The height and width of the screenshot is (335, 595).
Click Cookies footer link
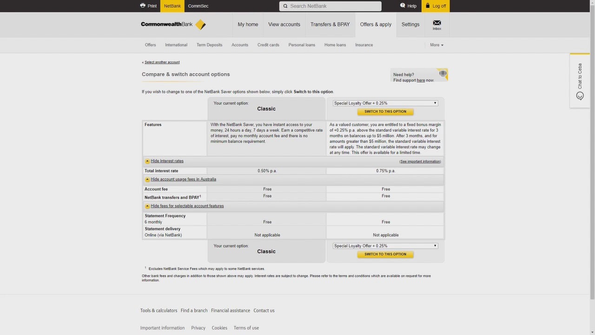(219, 328)
